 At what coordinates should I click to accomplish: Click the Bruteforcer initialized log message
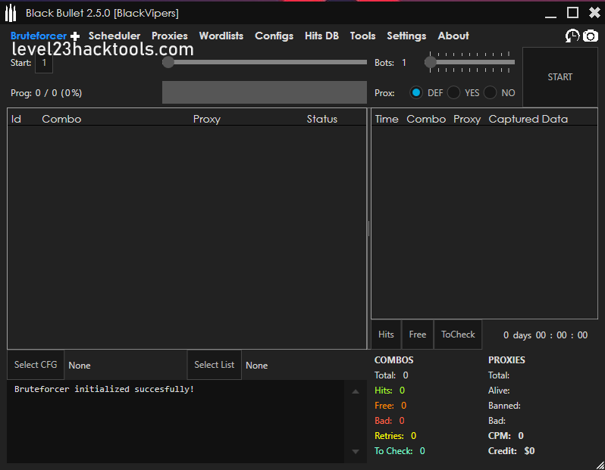104,389
